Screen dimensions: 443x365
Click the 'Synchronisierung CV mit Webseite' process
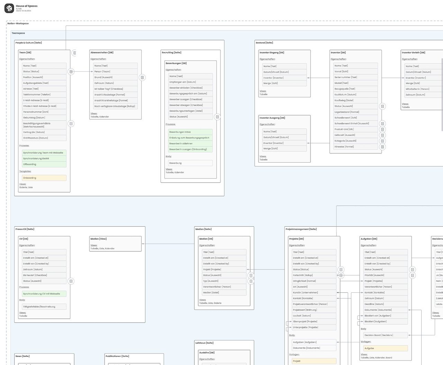[x=44, y=294]
